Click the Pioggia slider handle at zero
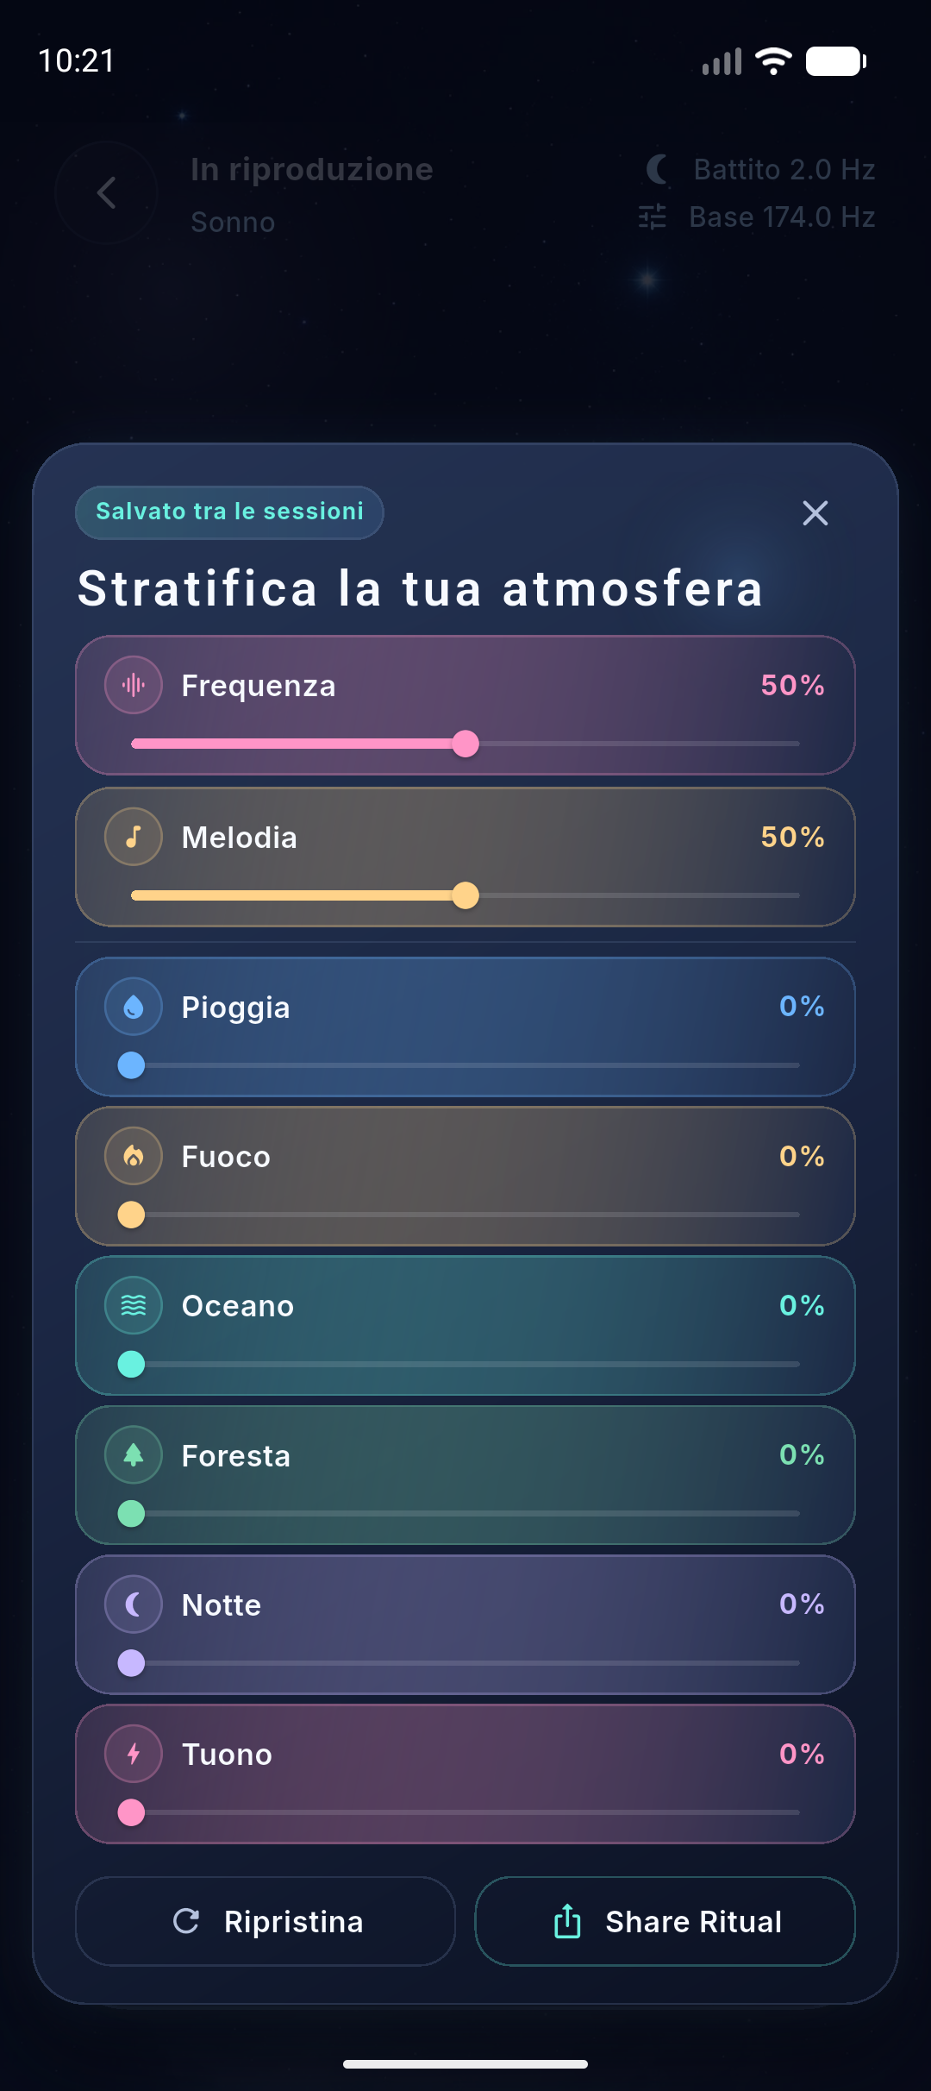931x2091 pixels. click(132, 1065)
